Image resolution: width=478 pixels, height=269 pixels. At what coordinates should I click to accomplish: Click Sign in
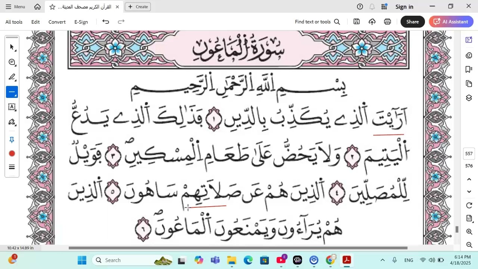coord(404,7)
